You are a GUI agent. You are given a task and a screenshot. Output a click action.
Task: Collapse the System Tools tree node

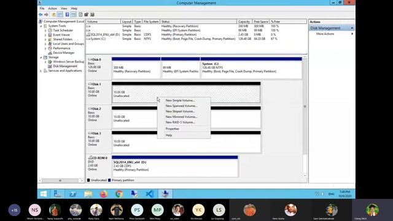point(41,26)
